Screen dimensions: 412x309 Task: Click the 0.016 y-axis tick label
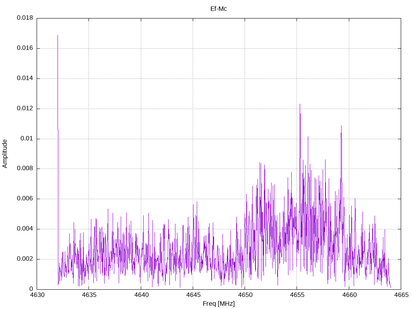point(25,48)
